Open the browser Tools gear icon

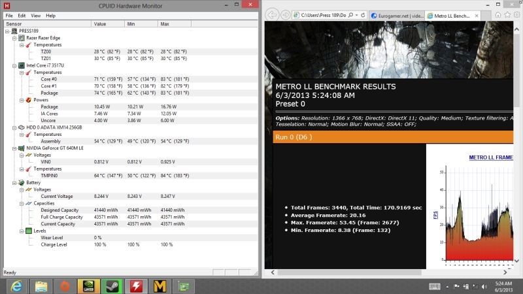tap(516, 15)
